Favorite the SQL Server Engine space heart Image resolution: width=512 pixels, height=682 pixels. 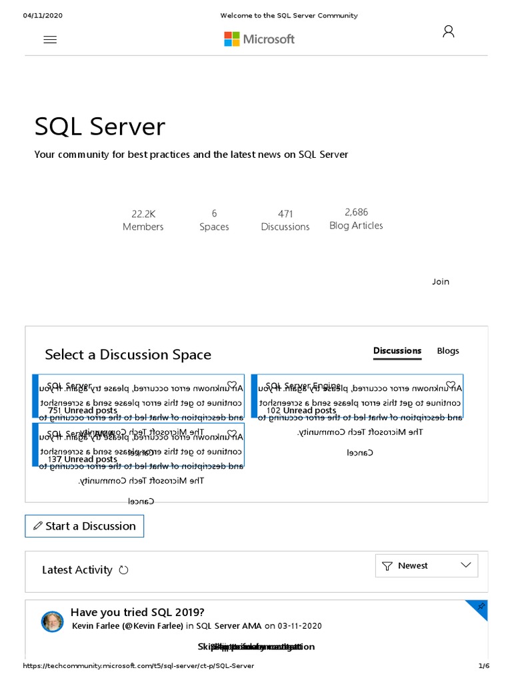tap(451, 386)
